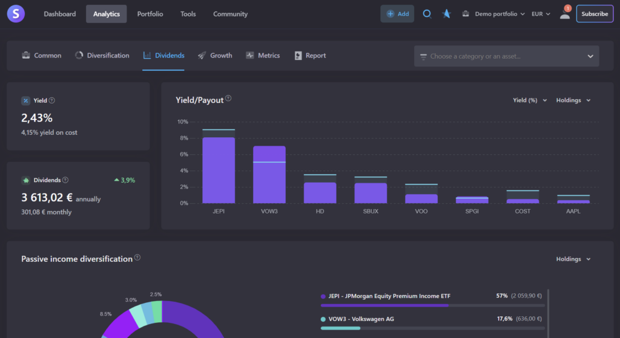The width and height of the screenshot is (620, 338).
Task: Click the choose category or asset field
Action: [506, 56]
